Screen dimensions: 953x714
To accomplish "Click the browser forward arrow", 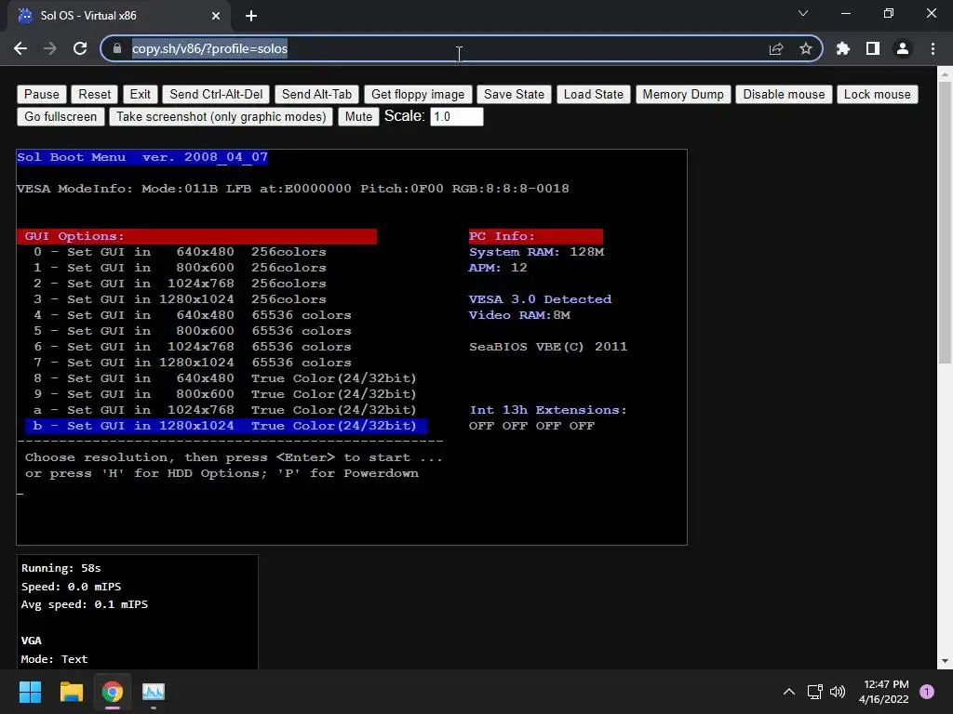I will tap(50, 48).
